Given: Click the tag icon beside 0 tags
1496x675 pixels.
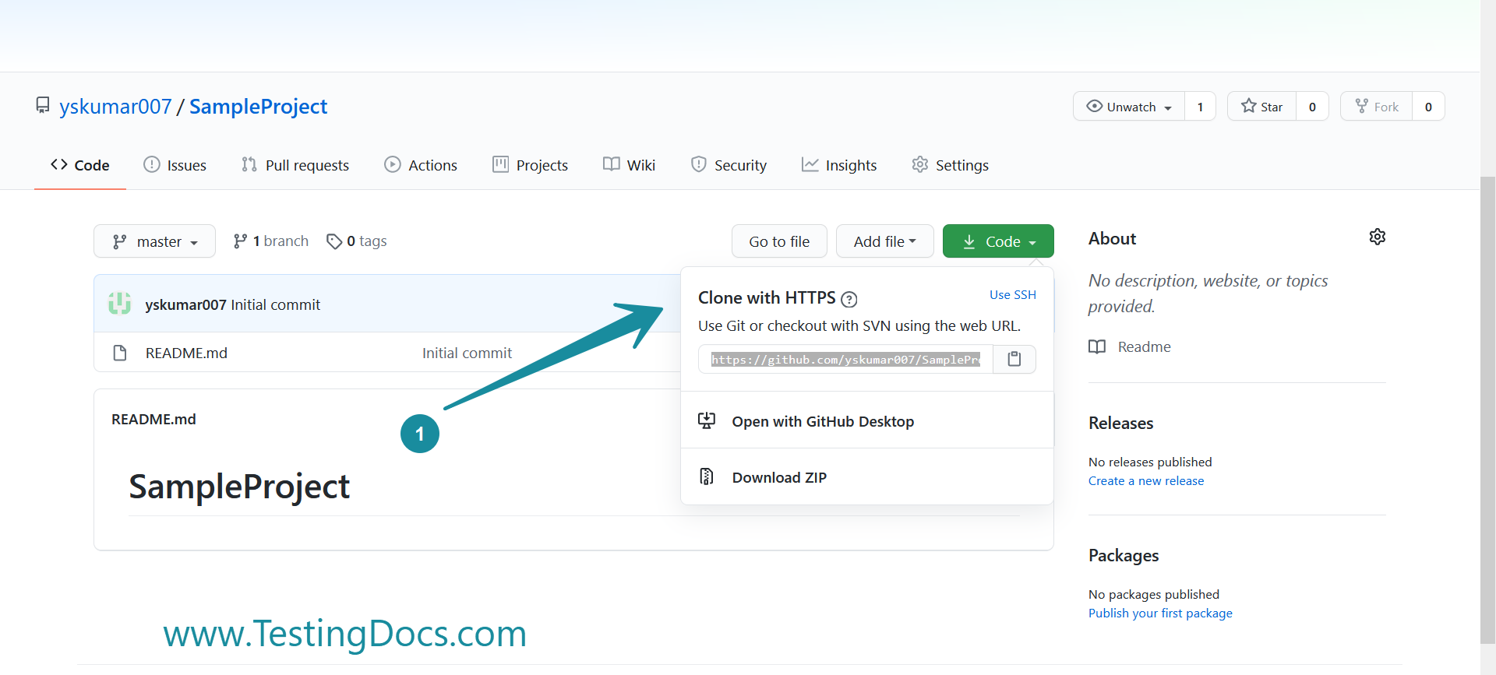Looking at the screenshot, I should tap(334, 241).
